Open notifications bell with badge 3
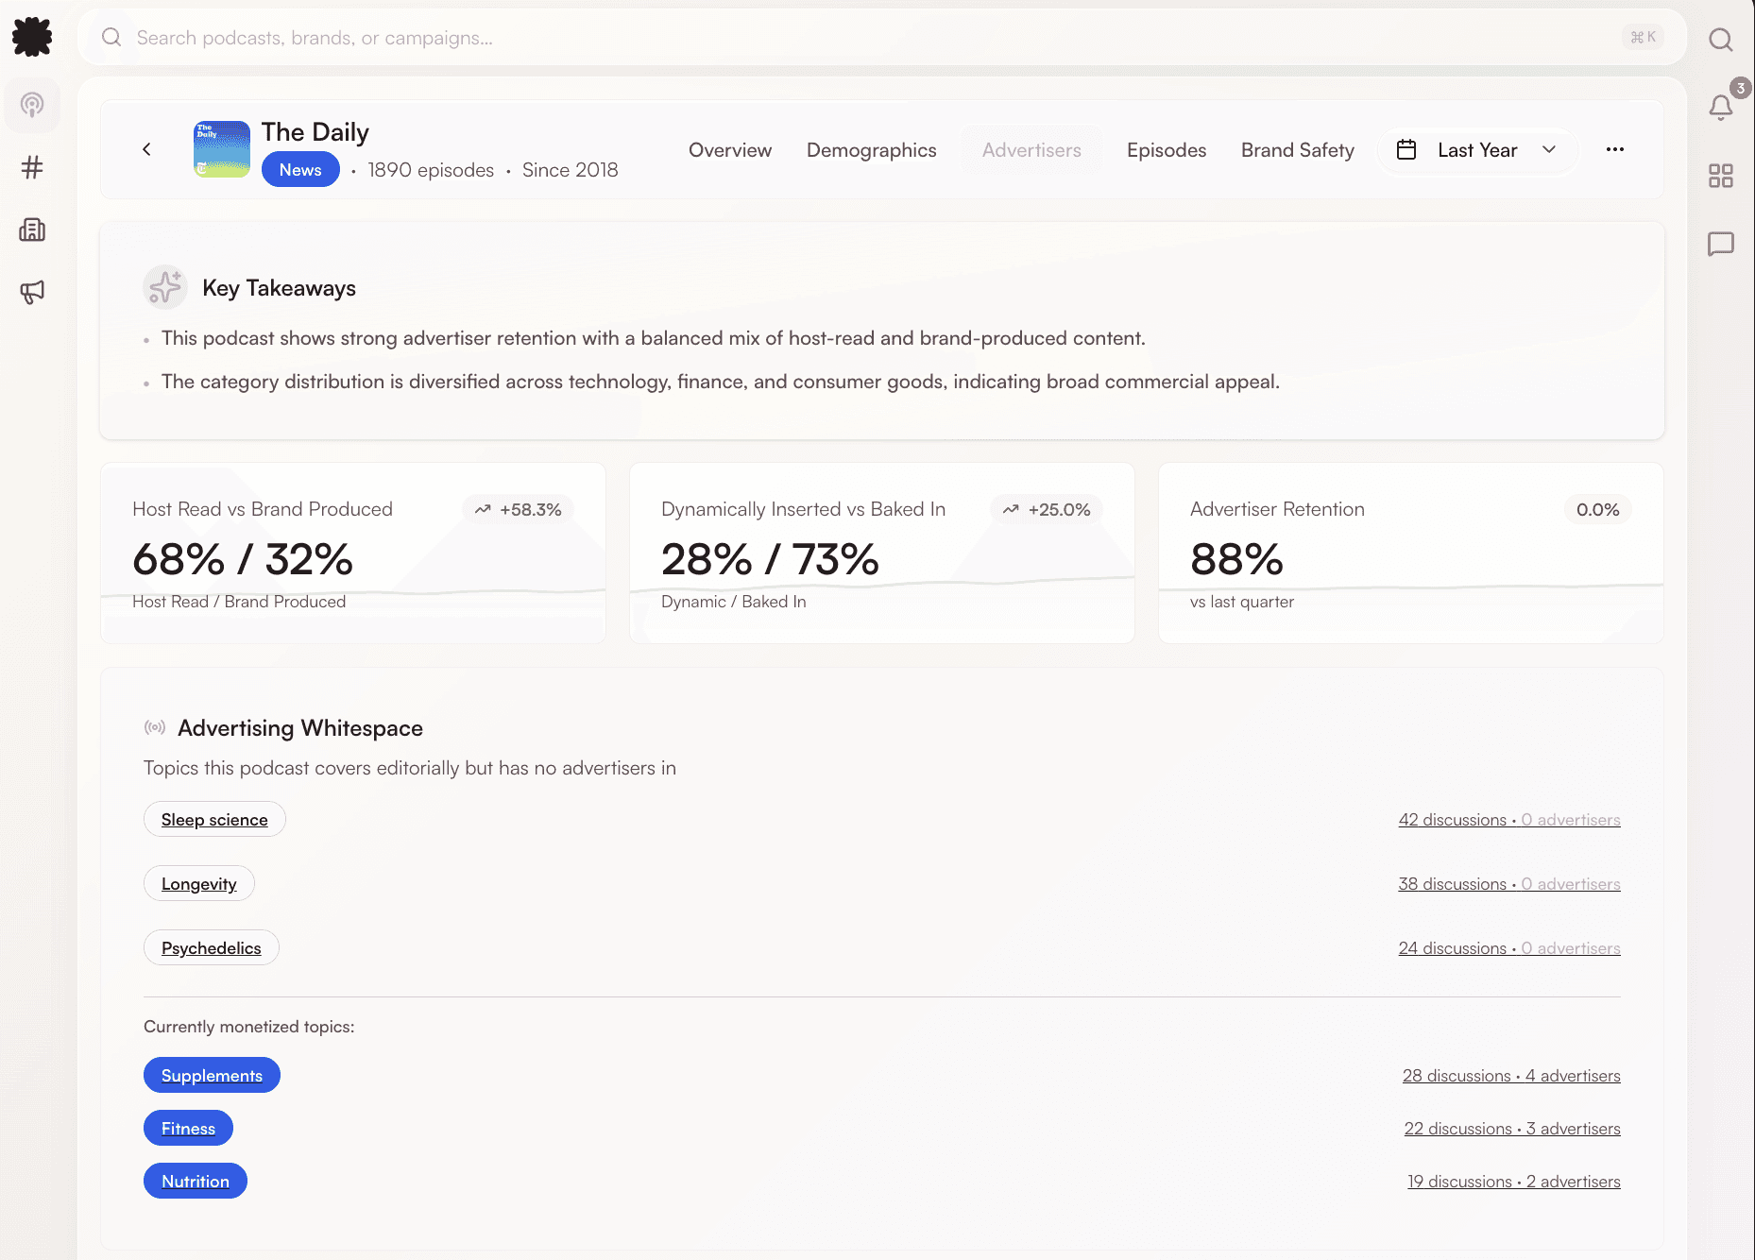This screenshot has height=1260, width=1755. tap(1721, 108)
